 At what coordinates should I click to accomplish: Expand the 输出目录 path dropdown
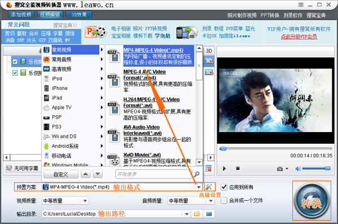pyautogui.click(x=186, y=214)
